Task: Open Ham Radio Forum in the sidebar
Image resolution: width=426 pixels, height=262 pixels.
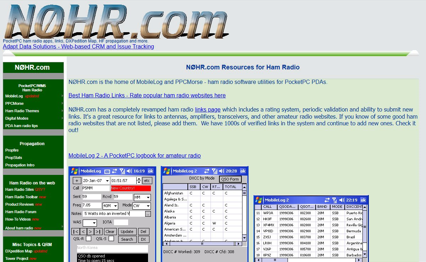Action: [21, 212]
